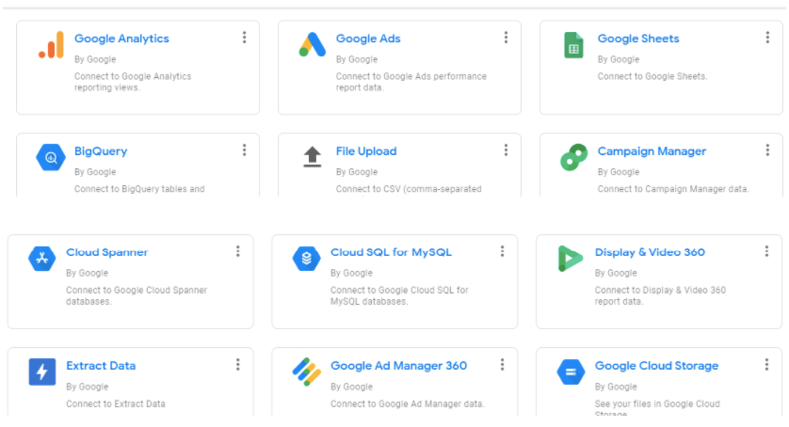Click the Campaign Manager green icon
The image size is (789, 427).
[573, 157]
